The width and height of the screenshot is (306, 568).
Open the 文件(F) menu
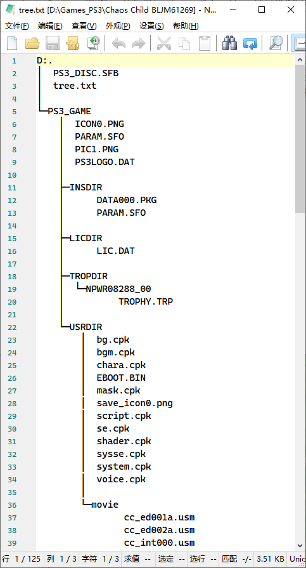coord(17,26)
